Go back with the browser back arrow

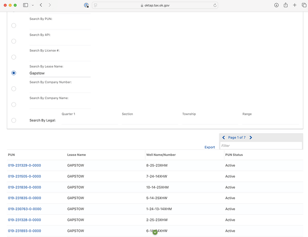pos(41,5)
